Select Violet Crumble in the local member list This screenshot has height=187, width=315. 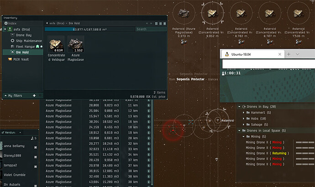pyautogui.click(x=15, y=175)
